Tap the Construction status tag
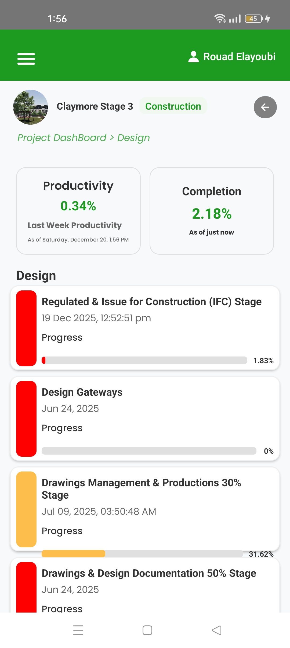This screenshot has width=290, height=648. (x=173, y=106)
